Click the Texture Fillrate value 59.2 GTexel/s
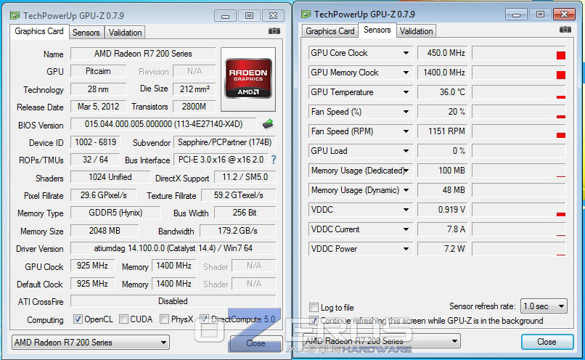 click(238, 195)
